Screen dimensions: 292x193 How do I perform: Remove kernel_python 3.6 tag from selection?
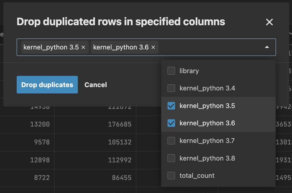153,47
